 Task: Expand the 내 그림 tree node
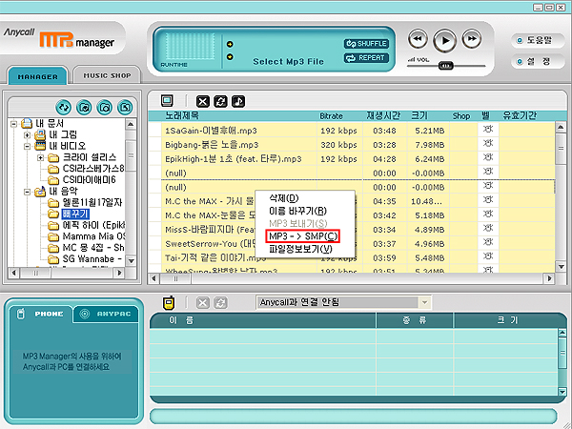tap(27, 135)
